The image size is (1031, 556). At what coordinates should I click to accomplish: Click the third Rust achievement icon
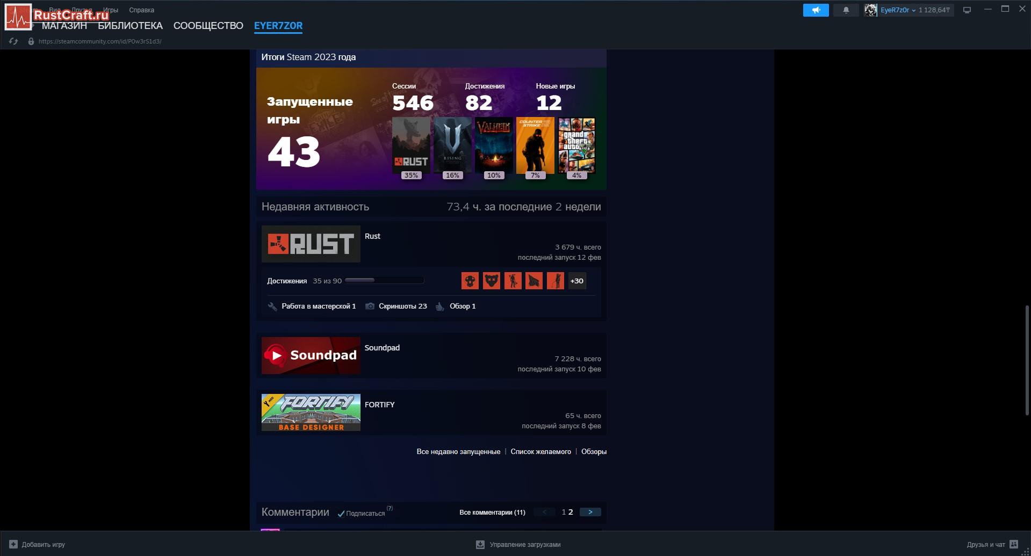click(x=513, y=281)
